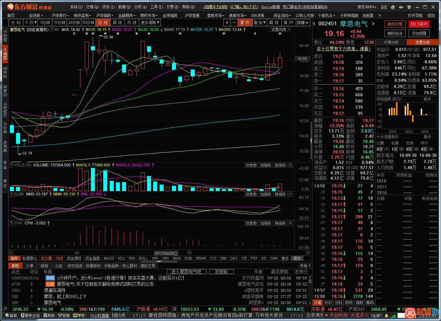Open the 分时图 sidebar view
Screen dimensions: 441x321
coord(5,36)
